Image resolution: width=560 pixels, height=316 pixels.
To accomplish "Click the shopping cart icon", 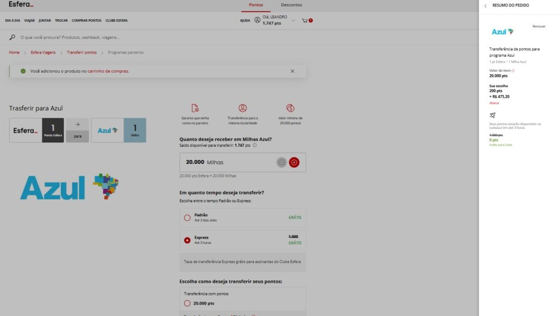I will click(305, 21).
